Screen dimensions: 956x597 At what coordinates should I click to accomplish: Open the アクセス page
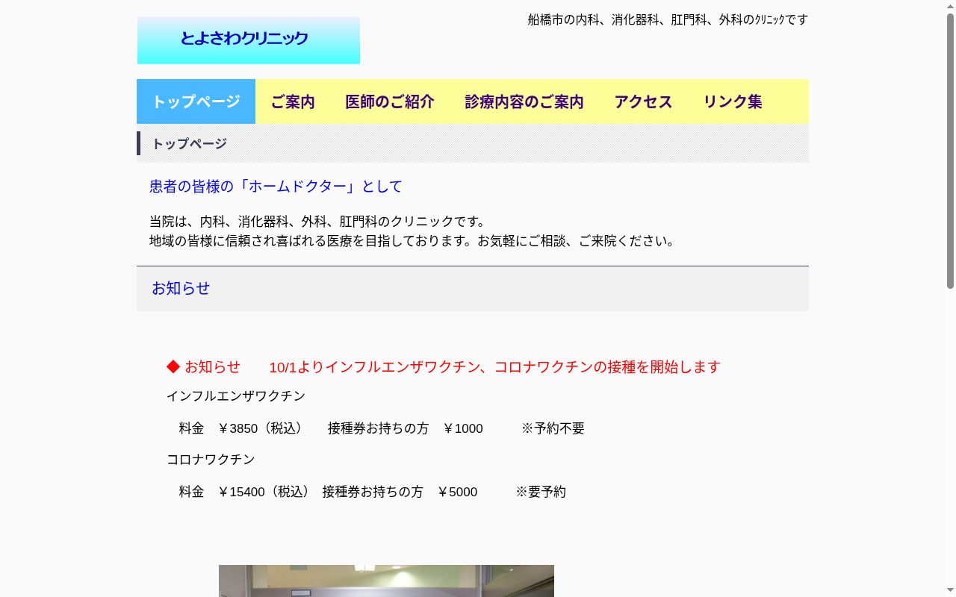click(644, 101)
